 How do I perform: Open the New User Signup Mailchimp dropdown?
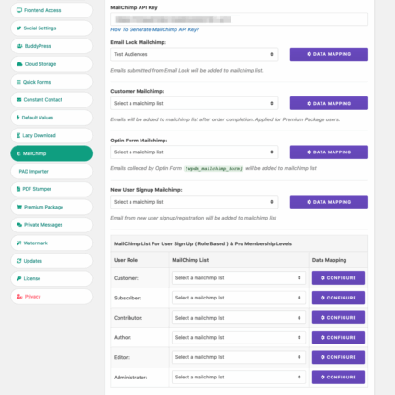(195, 202)
